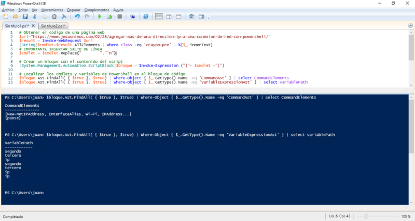Click the Stop operation square icon
Image resolution: width=415 pixels, height=221 pixels.
point(119,17)
